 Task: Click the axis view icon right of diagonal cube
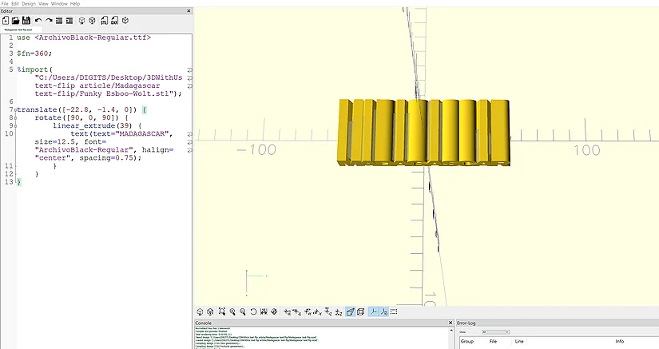(287, 311)
